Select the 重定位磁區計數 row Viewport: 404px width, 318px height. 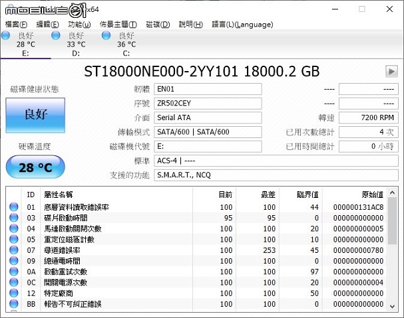[x=196, y=240]
